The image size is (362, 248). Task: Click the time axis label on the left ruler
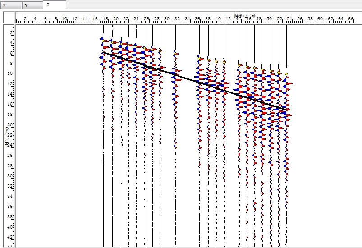coord(7,135)
